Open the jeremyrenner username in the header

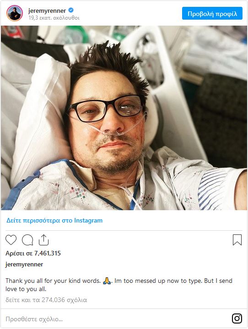pos(47,11)
